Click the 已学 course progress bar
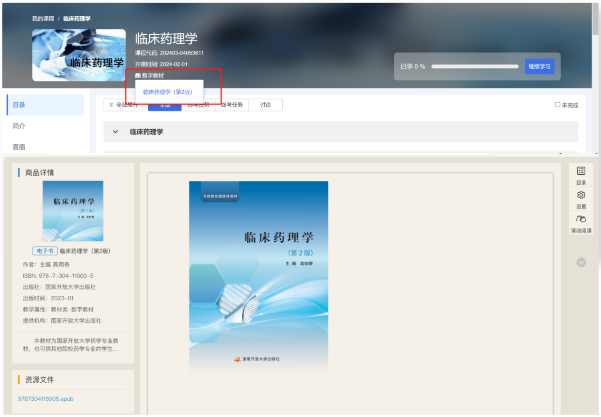601x417 pixels. point(475,66)
